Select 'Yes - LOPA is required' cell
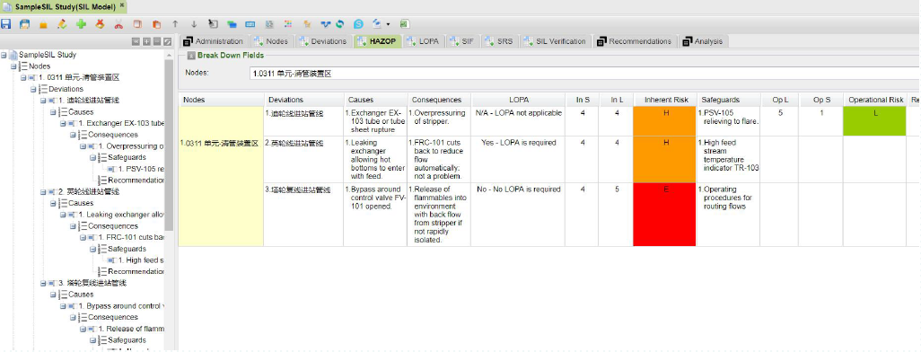This screenshot has height=352, width=921. (519, 160)
